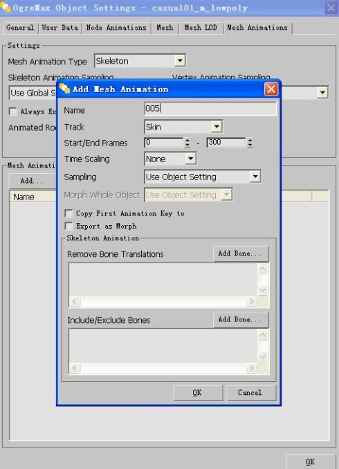Screen dimensions: 339x469
Task: Confirm the Add Mesh Animation dialog with OK
Action: click(x=198, y=393)
